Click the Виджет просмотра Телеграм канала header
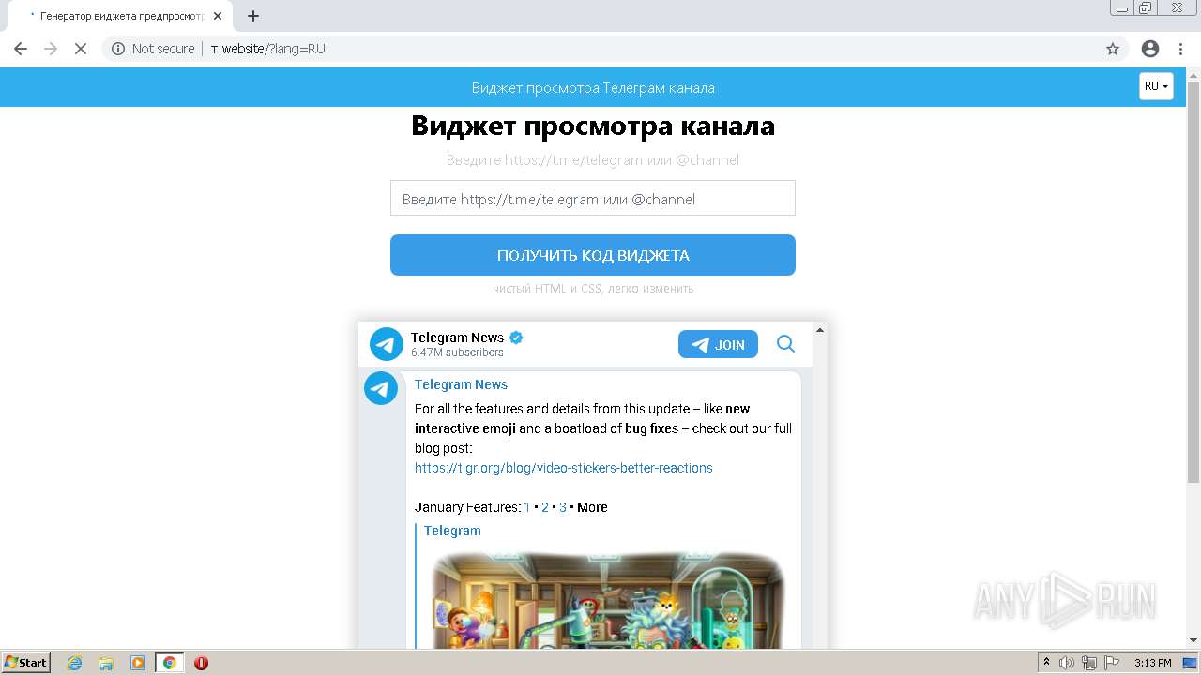The image size is (1201, 675). point(593,88)
